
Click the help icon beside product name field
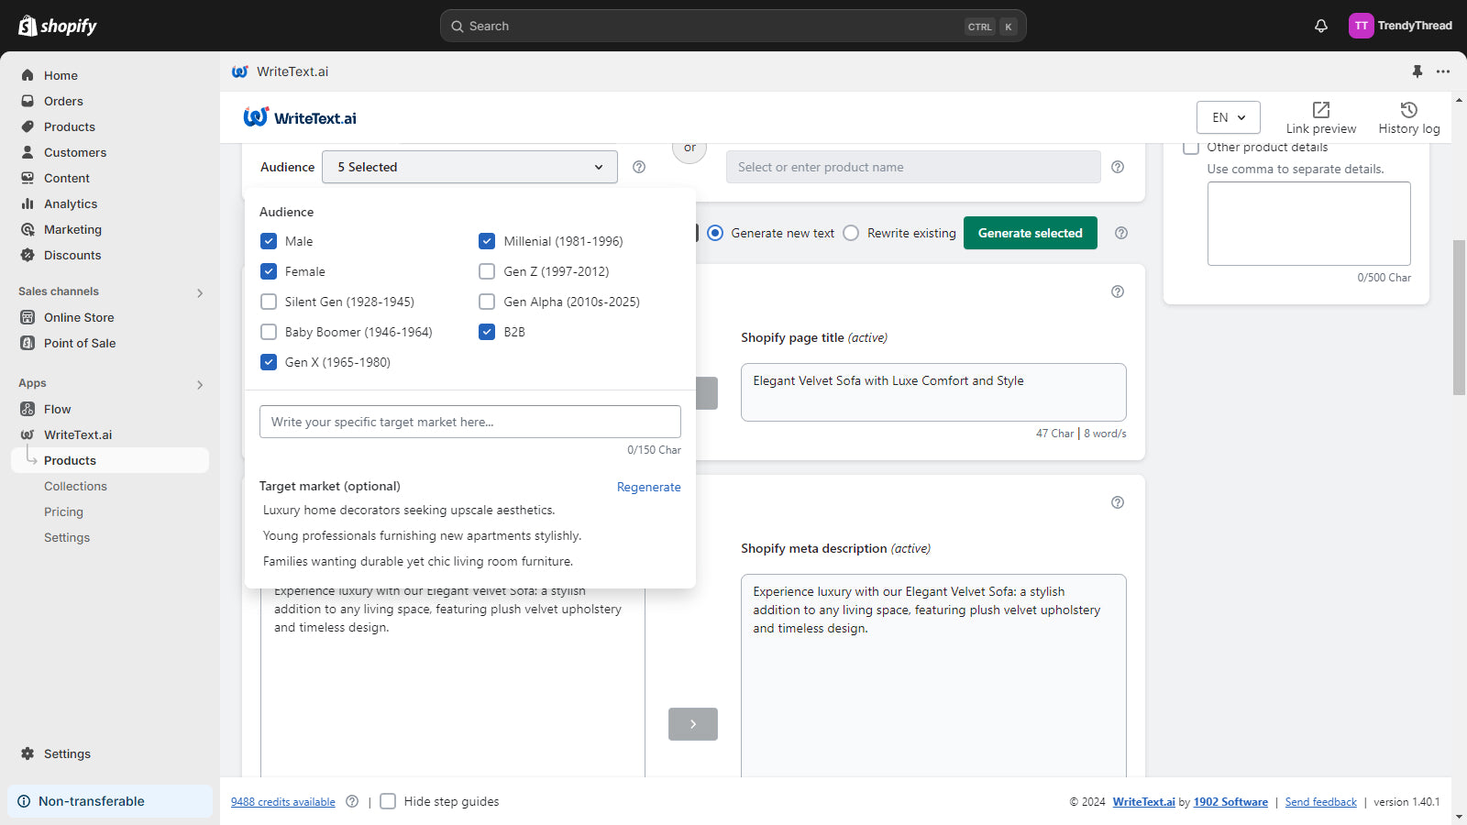click(1118, 167)
